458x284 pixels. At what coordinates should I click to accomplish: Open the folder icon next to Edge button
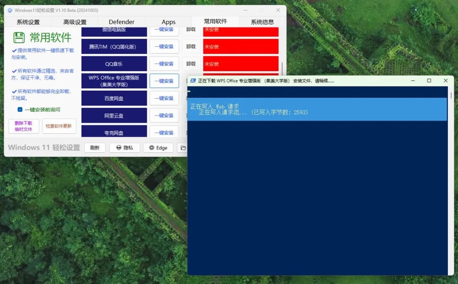pyautogui.click(x=182, y=148)
